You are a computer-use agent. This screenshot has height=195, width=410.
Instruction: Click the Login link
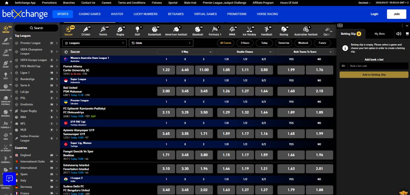pyautogui.click(x=374, y=14)
